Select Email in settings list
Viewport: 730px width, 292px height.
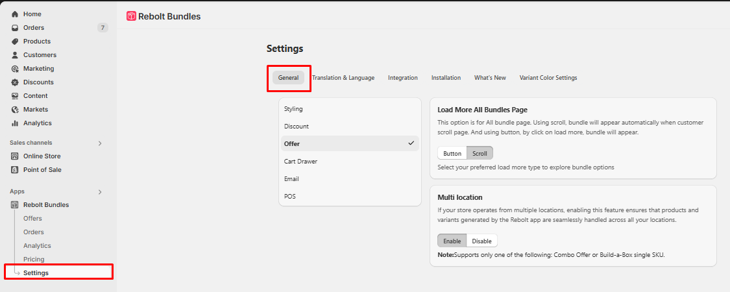350,179
